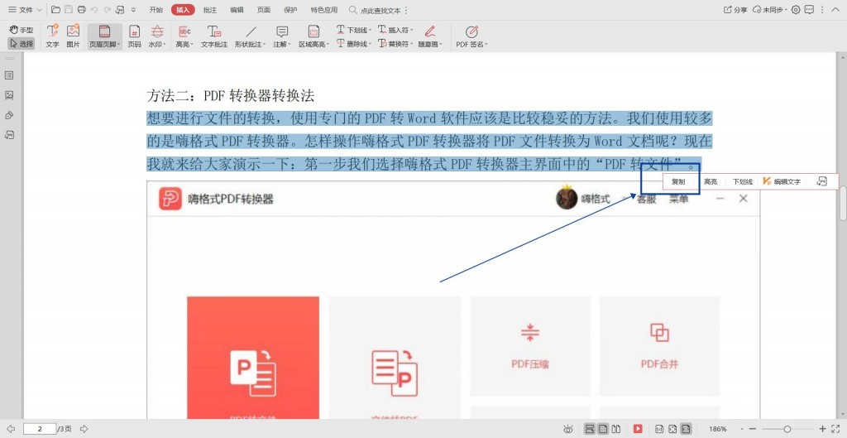Screen dimensions: 847x438
Task: Open the annotation pen icon in left sidebar
Action: (9, 115)
